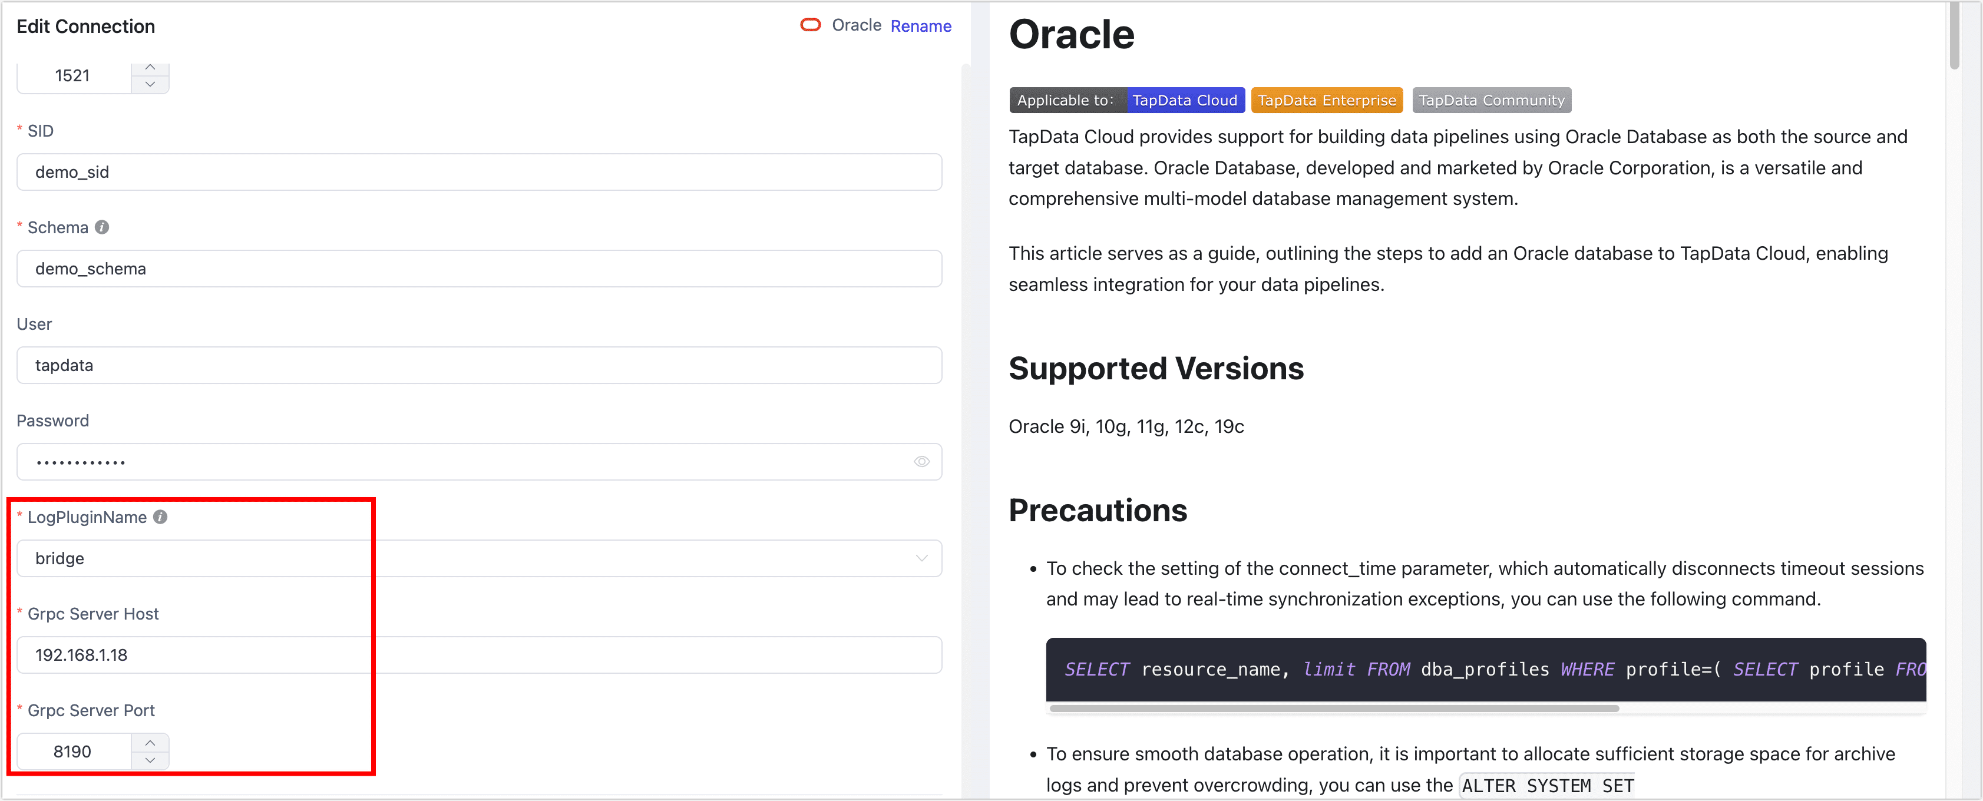Click the Oracle logo icon
The image size is (1983, 801).
tap(810, 25)
